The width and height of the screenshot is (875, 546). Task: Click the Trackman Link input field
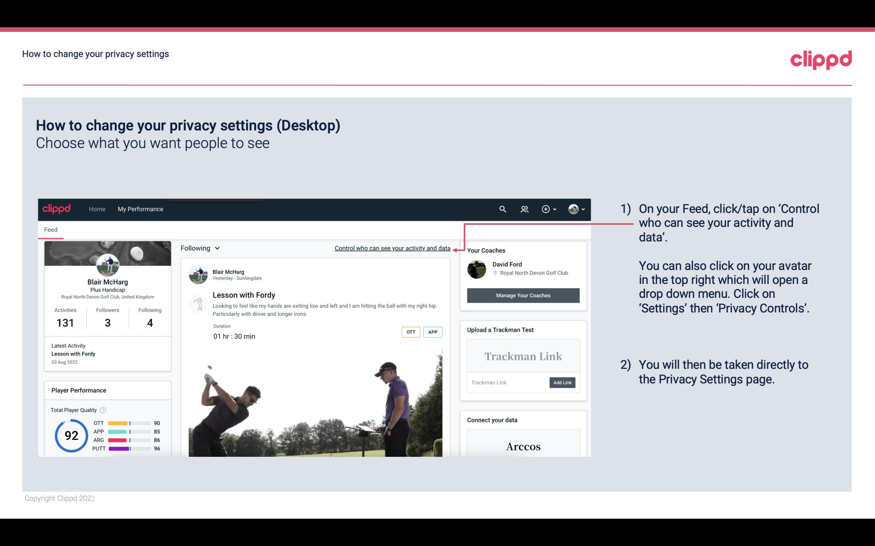[x=507, y=382]
